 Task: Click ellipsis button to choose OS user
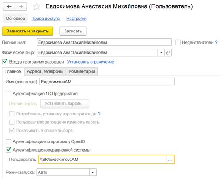click(170, 160)
